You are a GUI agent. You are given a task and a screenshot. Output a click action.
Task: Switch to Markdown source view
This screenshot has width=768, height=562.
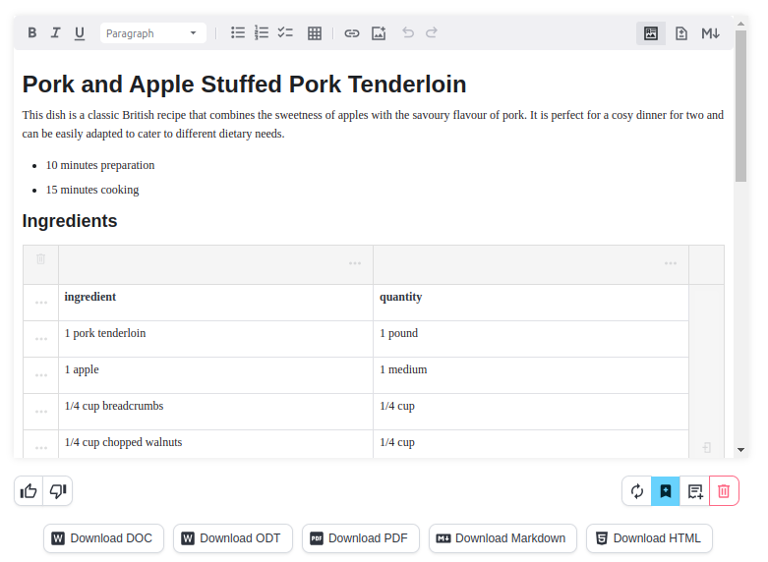710,33
